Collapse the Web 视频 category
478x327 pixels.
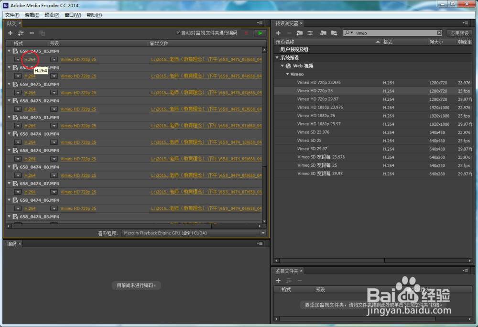(x=282, y=65)
